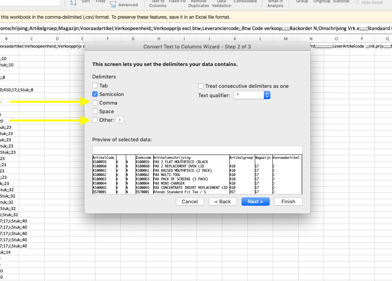Click the Sort A-Z icon

click(73, 2)
